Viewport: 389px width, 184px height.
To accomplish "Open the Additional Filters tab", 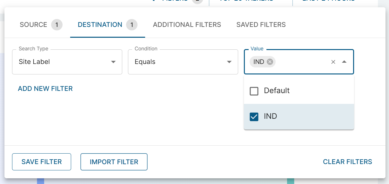I will [x=187, y=25].
